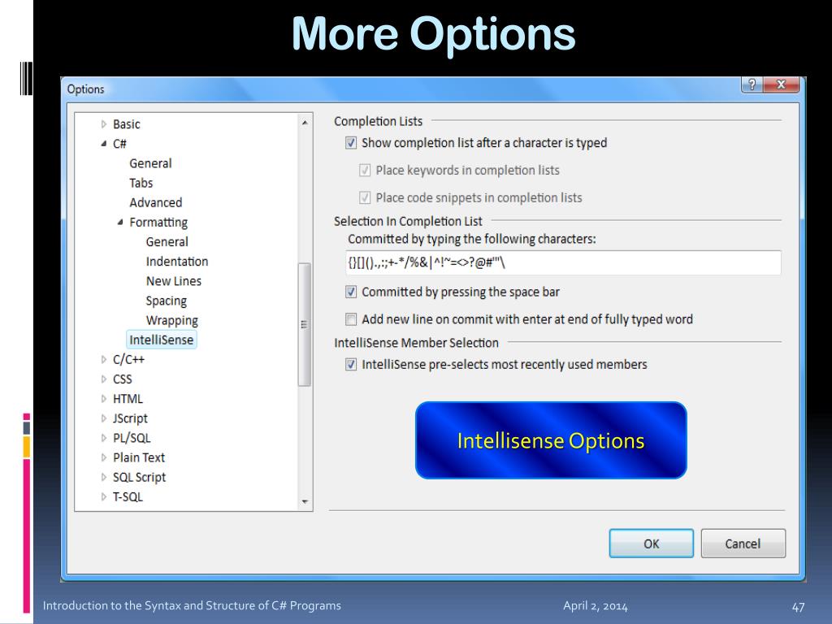Select New Lines under Formatting
Viewport: 832px width, 624px height.
click(174, 281)
